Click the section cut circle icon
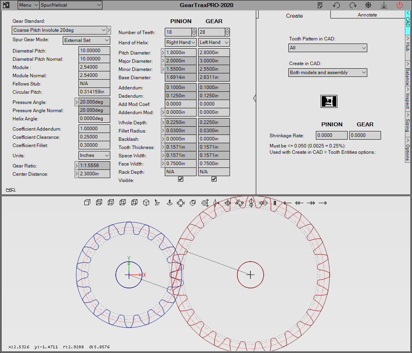412x353 pixels. point(193,202)
